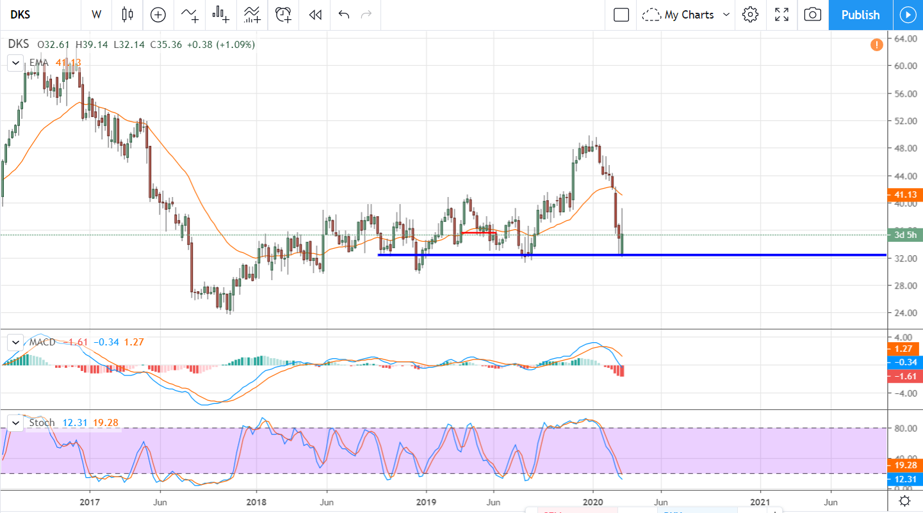Click the 2018 label on time axis

[257, 501]
